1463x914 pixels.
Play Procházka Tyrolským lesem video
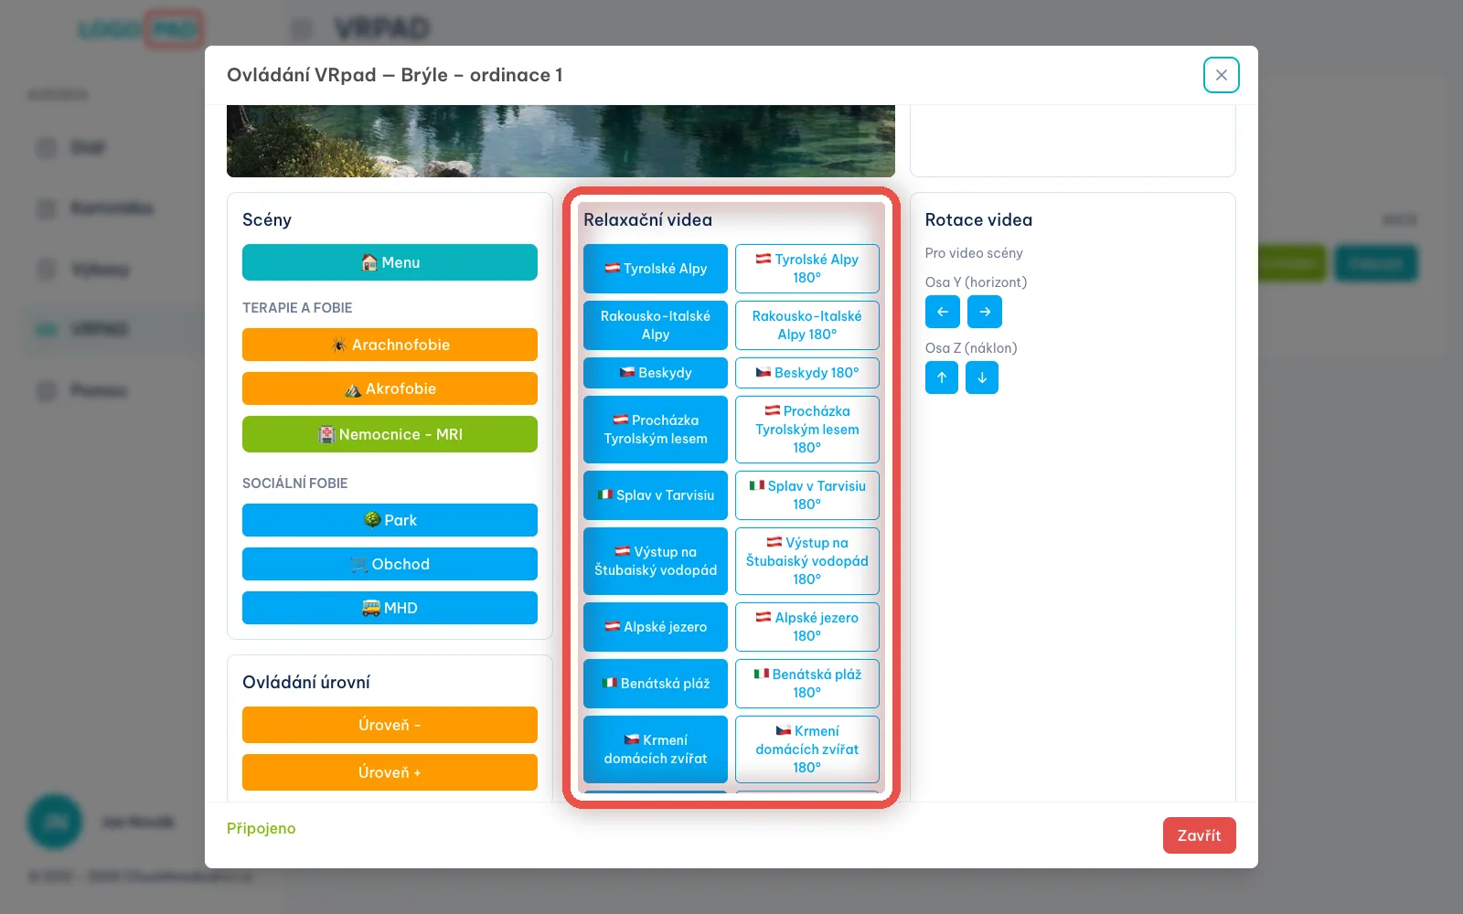pyautogui.click(x=656, y=430)
